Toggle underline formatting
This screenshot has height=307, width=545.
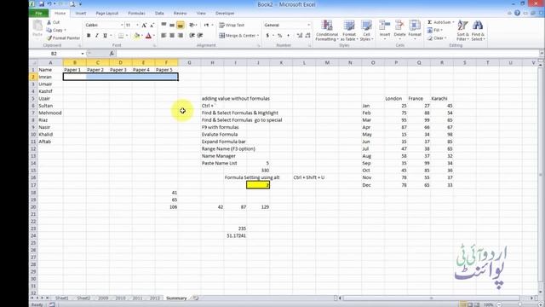pyautogui.click(x=105, y=36)
